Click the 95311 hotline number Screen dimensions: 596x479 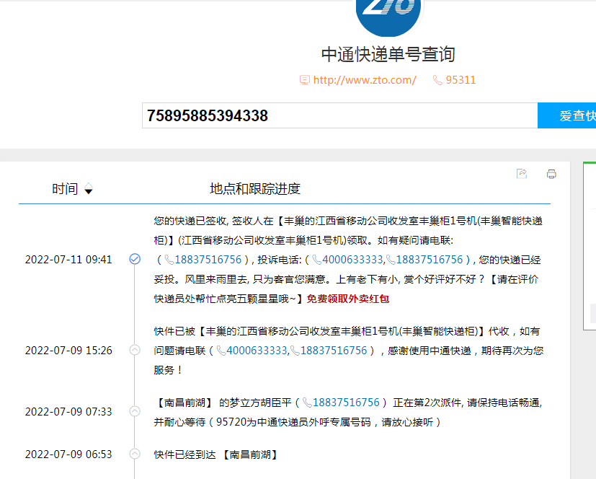(x=461, y=80)
